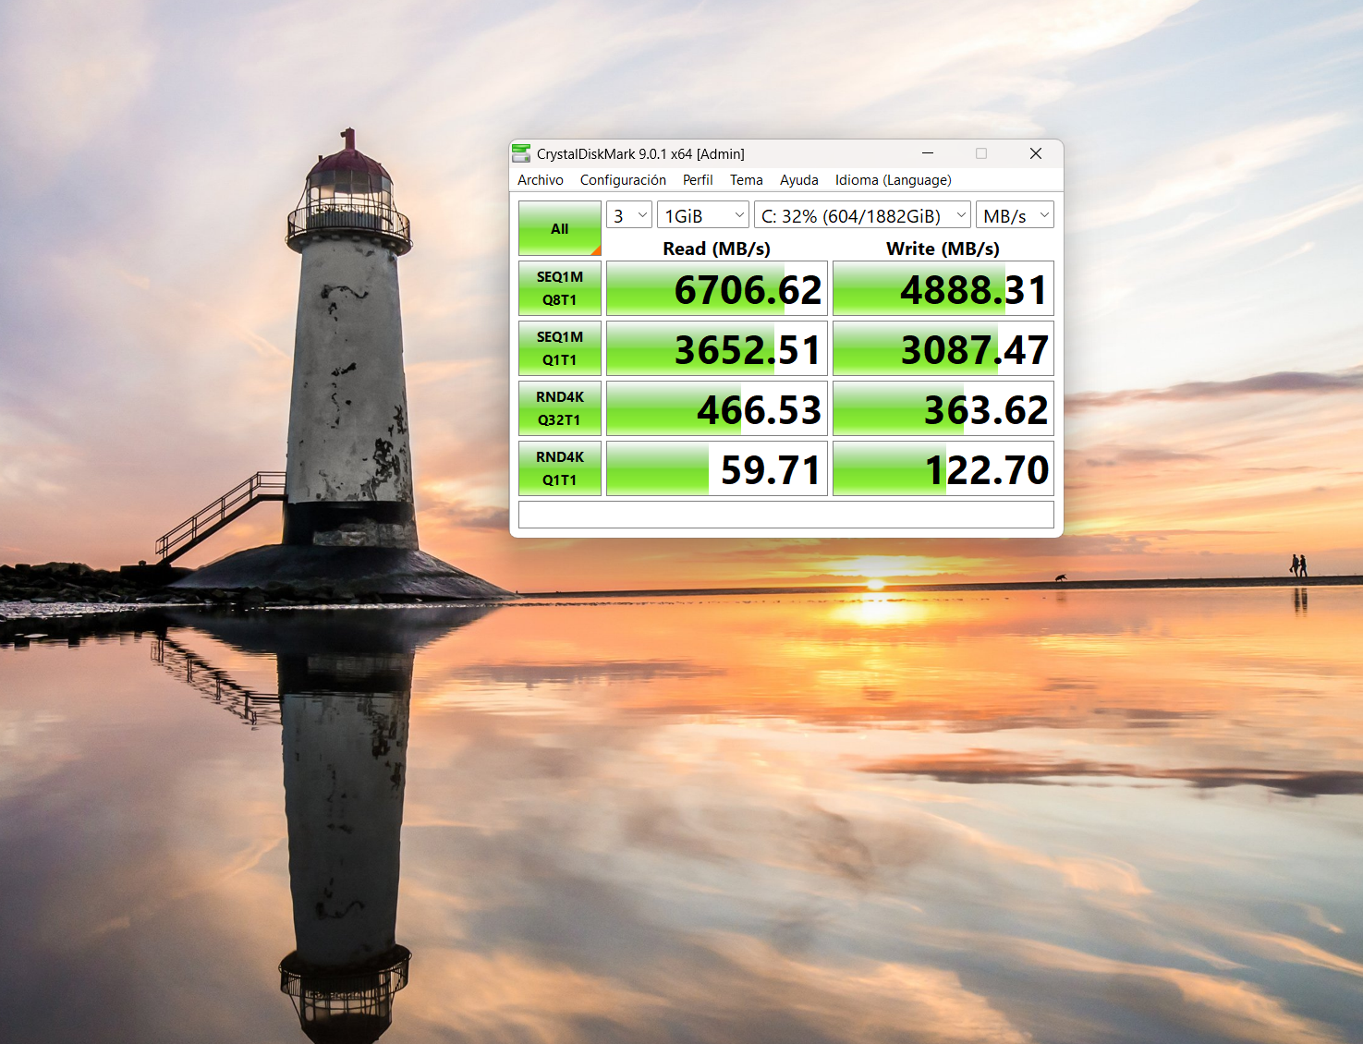The image size is (1363, 1044).
Task: Open the test count dropdown showing 3
Action: pos(629,215)
